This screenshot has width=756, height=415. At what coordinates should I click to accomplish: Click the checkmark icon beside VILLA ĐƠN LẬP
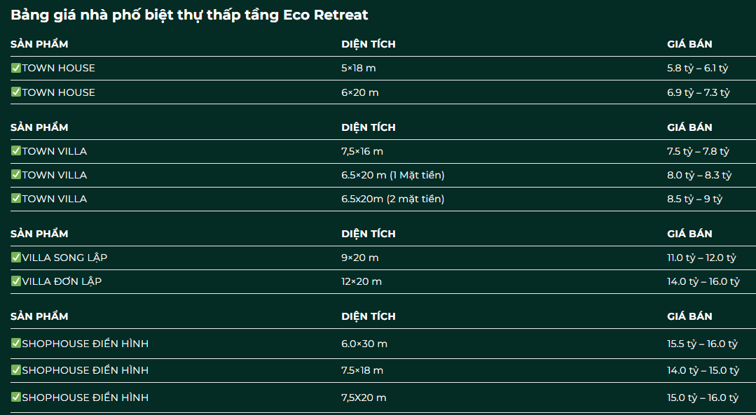point(16,281)
